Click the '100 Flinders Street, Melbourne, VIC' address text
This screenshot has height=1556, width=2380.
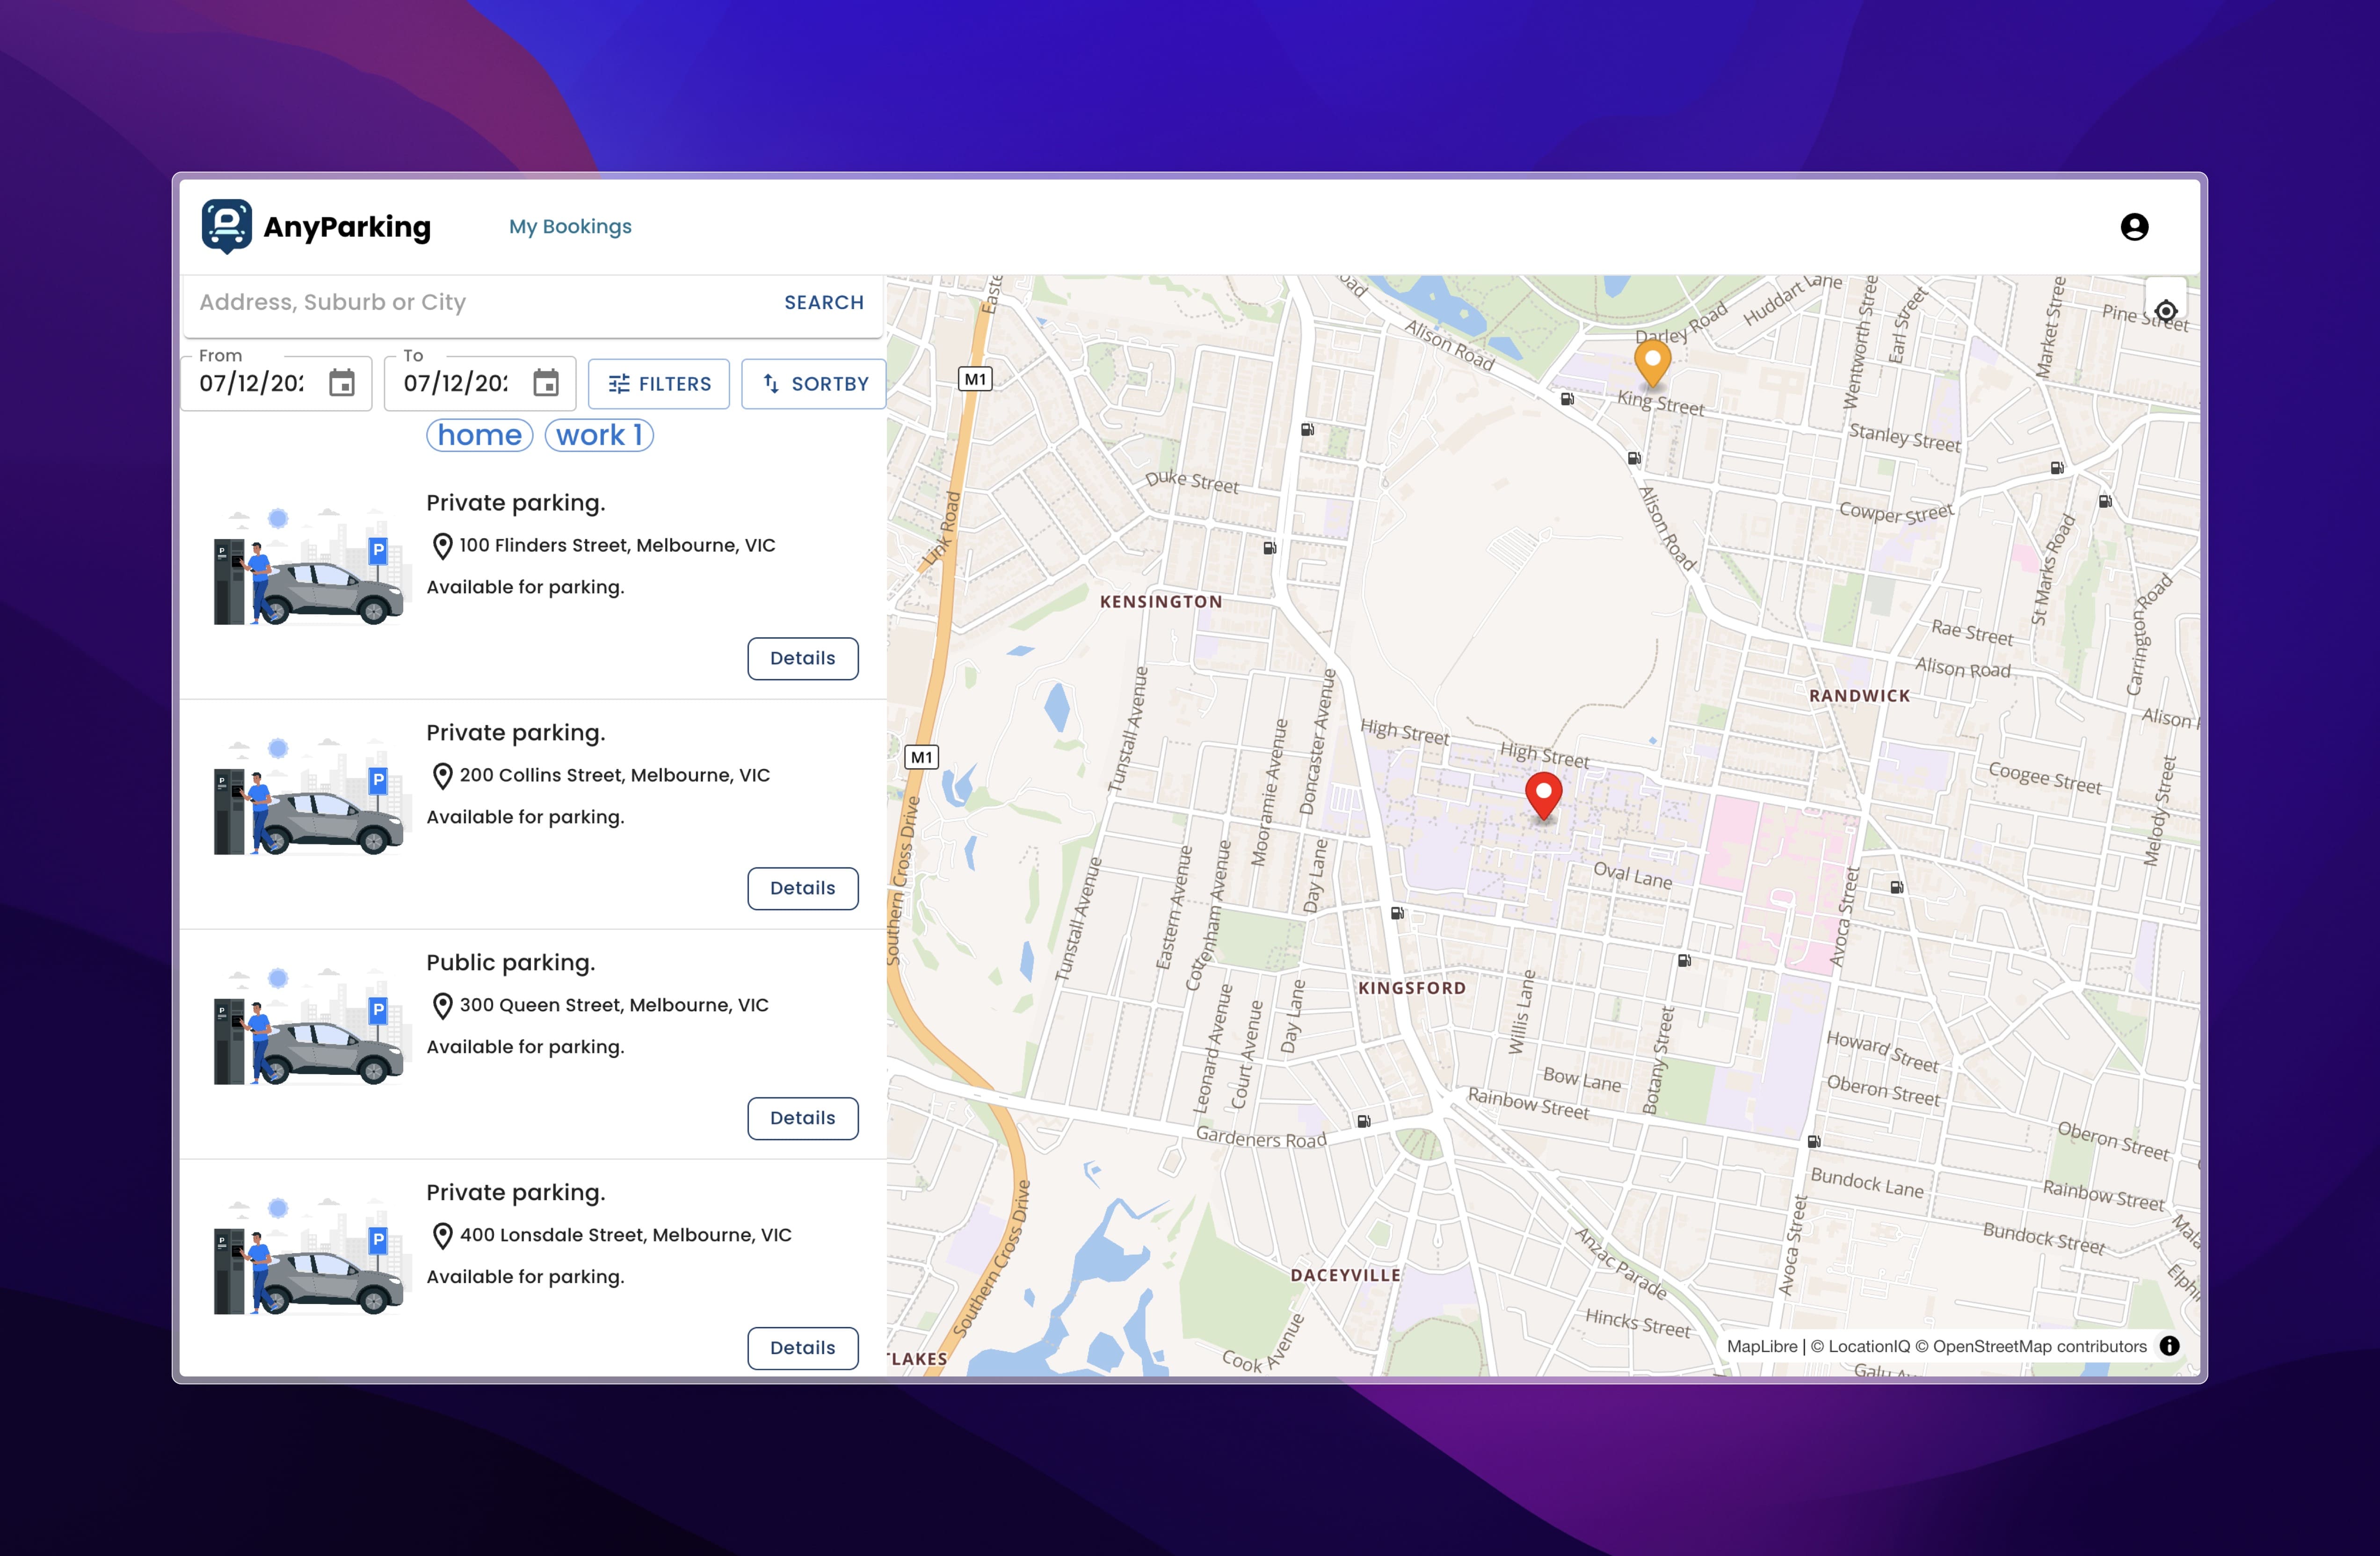click(x=617, y=546)
